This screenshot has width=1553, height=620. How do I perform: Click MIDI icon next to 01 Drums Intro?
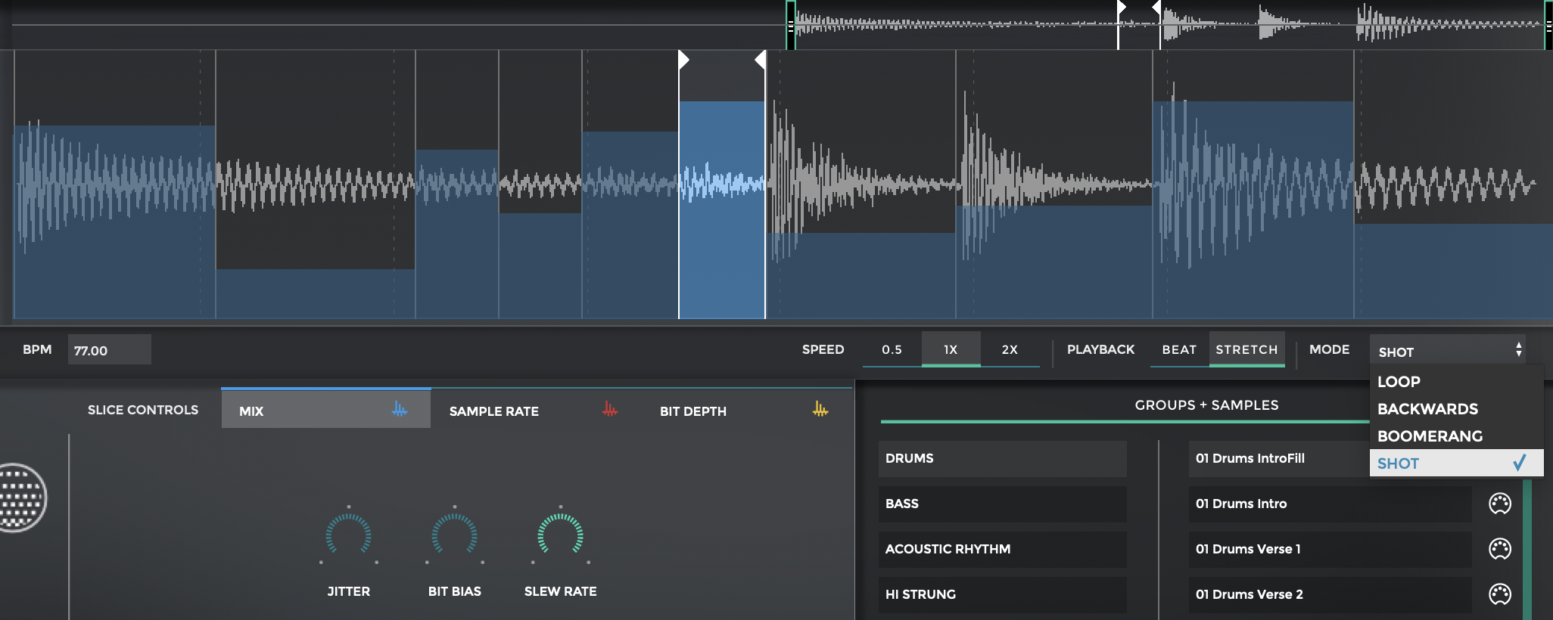[x=1499, y=504]
